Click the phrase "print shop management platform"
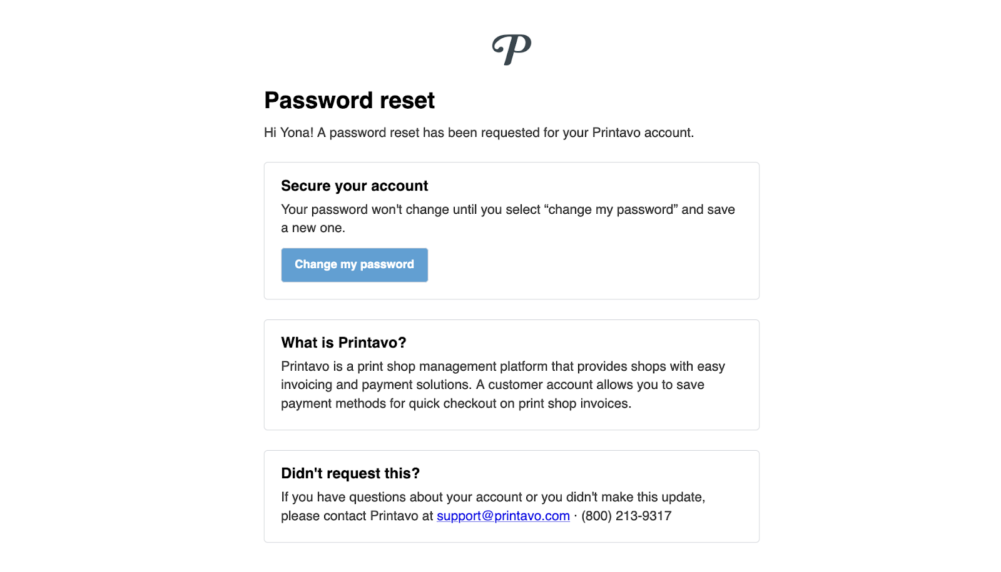 point(452,366)
